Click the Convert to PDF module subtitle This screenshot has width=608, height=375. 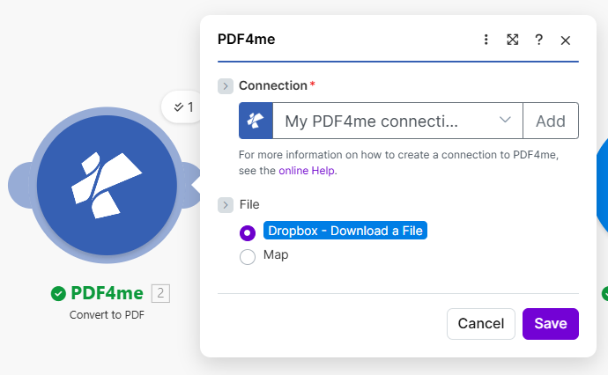tap(107, 314)
